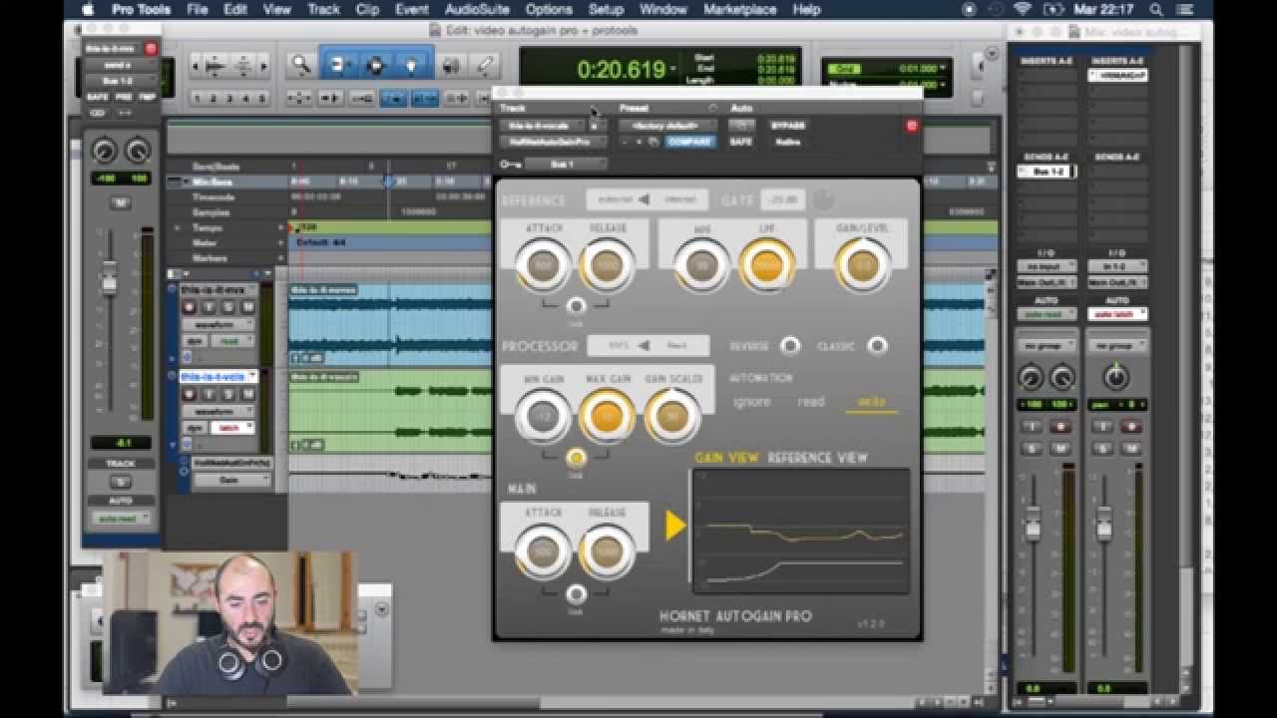Select the Selector tool in the toolbar
1277x718 pixels.
[375, 66]
